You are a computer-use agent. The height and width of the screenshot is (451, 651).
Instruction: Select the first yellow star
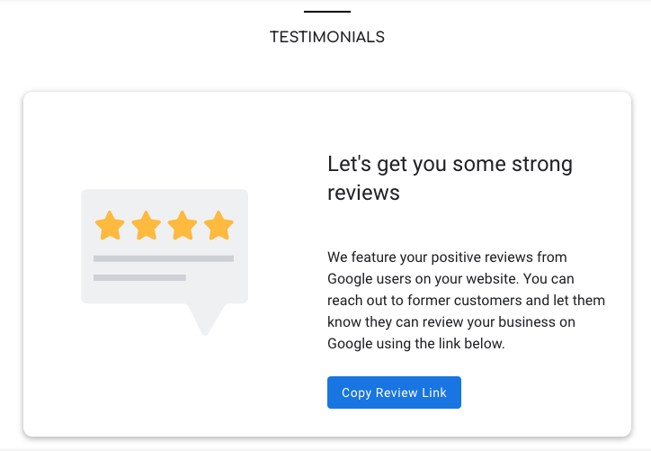tap(110, 226)
